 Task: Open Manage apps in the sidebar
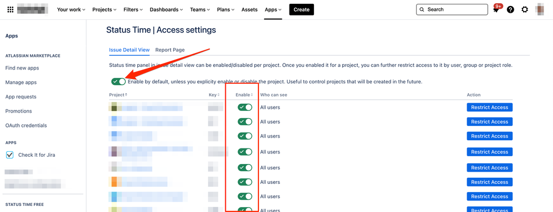21,82
